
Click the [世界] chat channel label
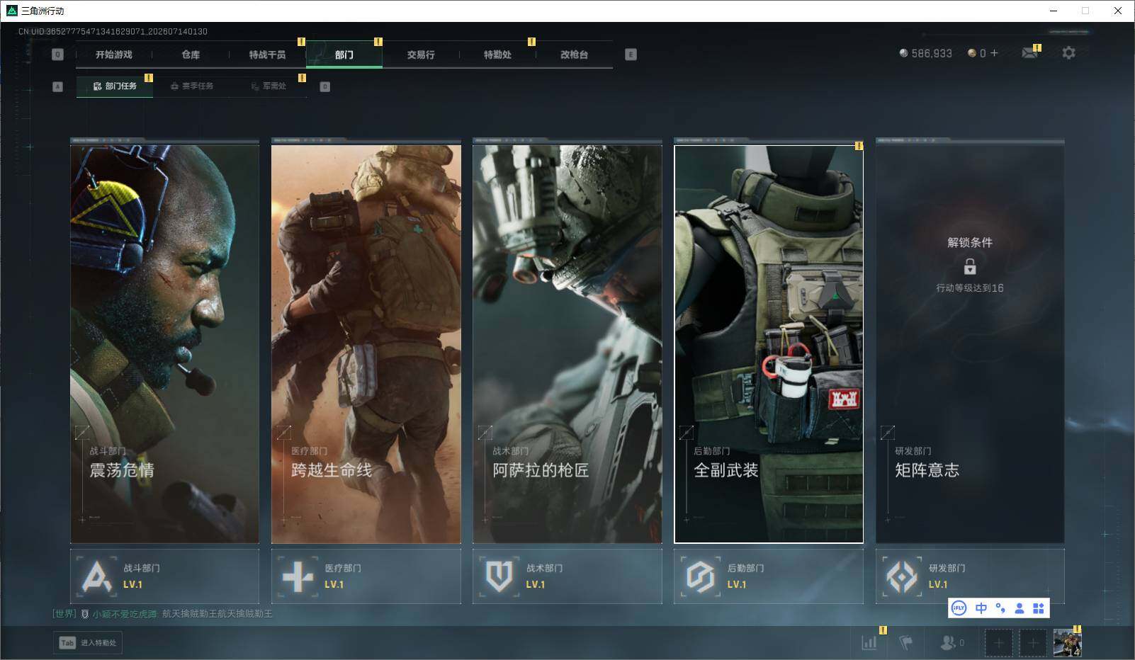pos(64,614)
